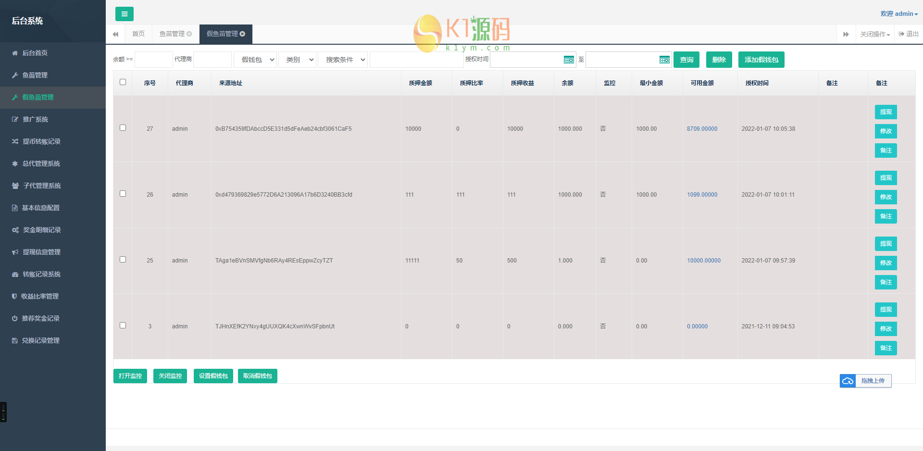This screenshot has height=451, width=923.
Task: Click the search keyword input field
Action: (417, 60)
